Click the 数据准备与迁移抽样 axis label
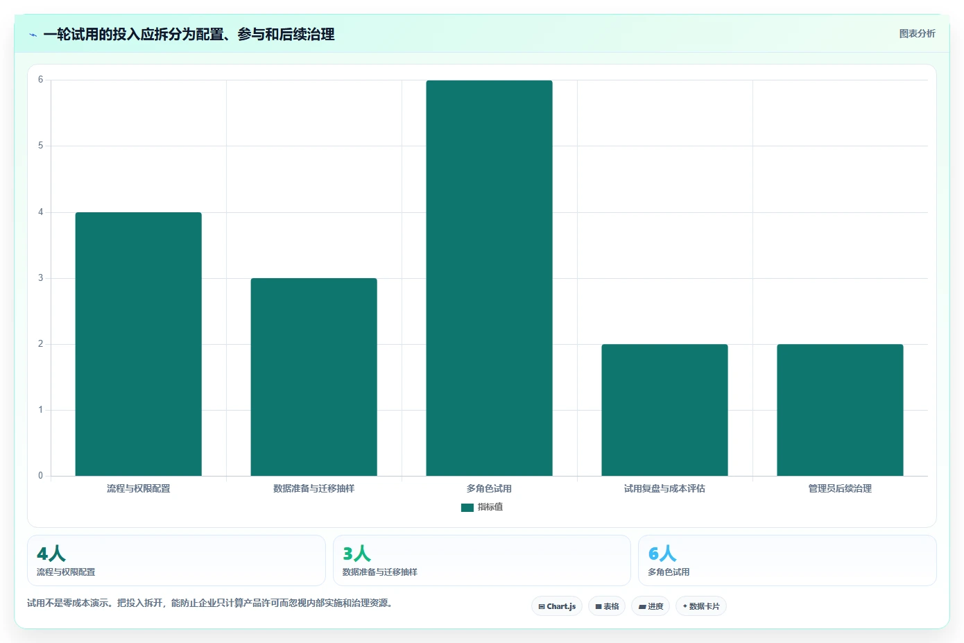964x643 pixels. (314, 489)
